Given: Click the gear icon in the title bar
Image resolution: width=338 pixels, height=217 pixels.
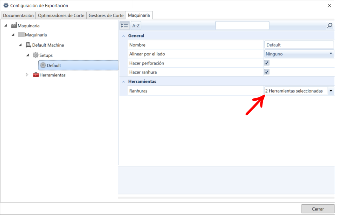Looking at the screenshot, I should coord(6,5).
